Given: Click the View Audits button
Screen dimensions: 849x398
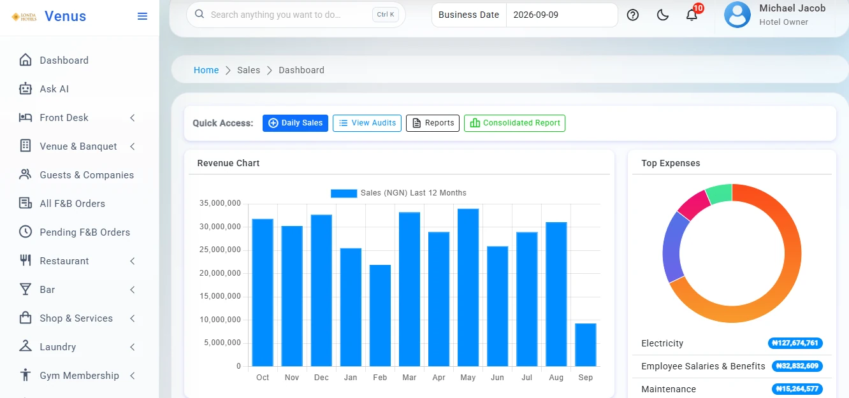Looking at the screenshot, I should (x=367, y=123).
